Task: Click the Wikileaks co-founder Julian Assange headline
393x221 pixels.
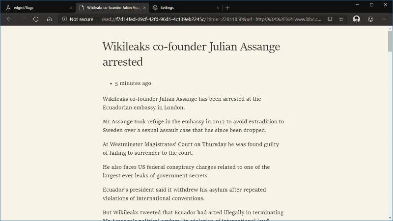Action: [x=191, y=54]
